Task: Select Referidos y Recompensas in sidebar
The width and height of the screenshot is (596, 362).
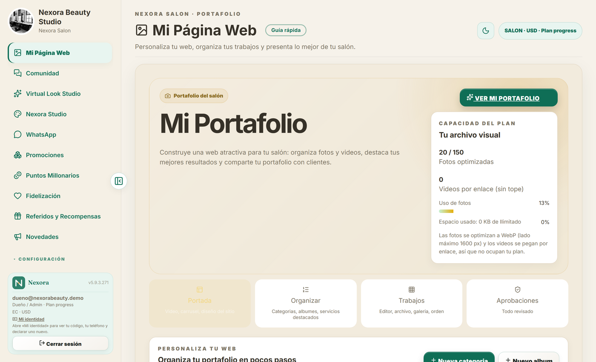Action: (x=60, y=216)
